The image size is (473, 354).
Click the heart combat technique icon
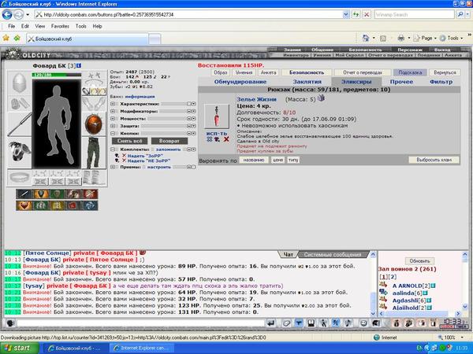tap(24, 205)
